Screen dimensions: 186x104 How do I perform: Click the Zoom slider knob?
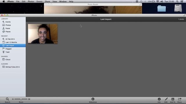click(x=21, y=99)
